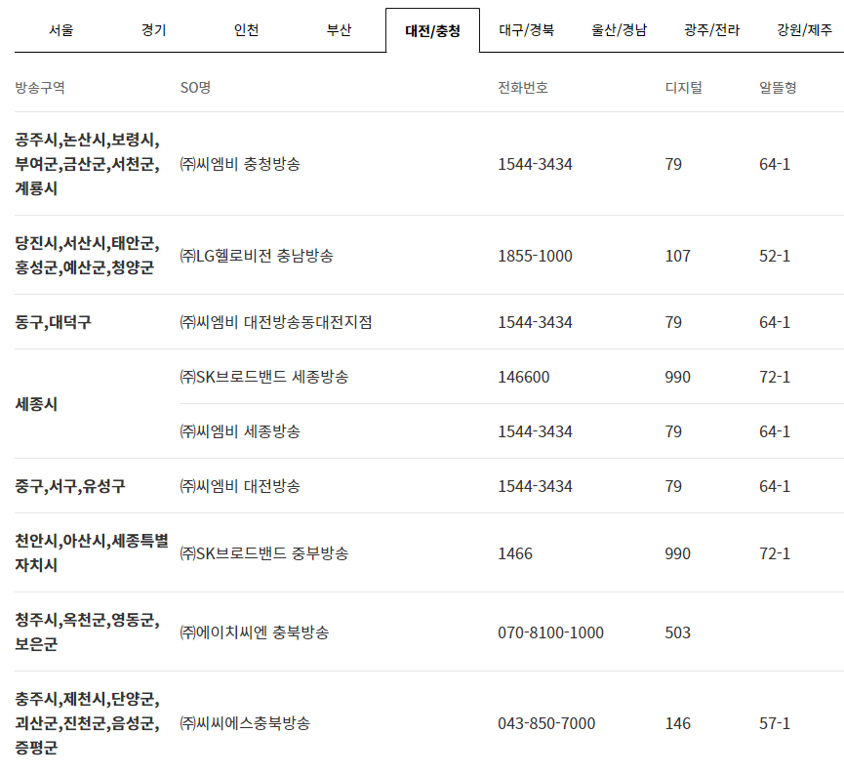This screenshot has width=844, height=774.
Task: Select ㈜씨엠비 세종방송 provider name
Action: (239, 431)
